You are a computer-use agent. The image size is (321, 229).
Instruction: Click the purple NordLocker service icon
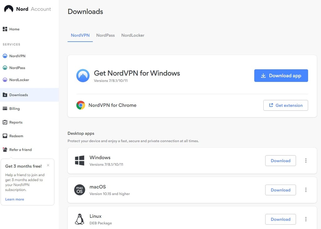[5, 80]
